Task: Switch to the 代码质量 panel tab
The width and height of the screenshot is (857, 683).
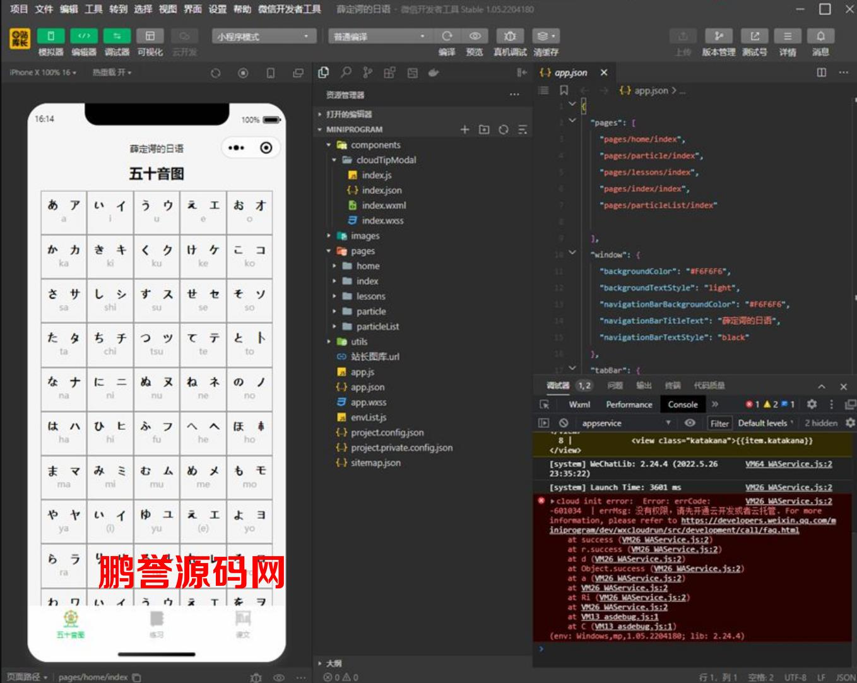Action: pyautogui.click(x=709, y=386)
